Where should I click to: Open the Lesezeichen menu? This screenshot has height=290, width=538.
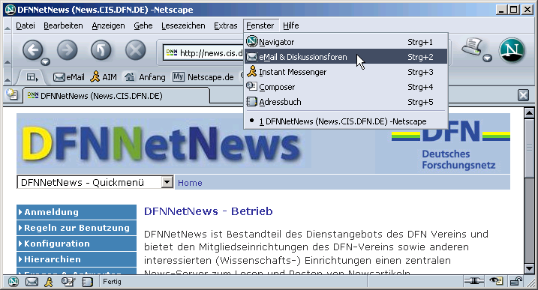click(183, 25)
